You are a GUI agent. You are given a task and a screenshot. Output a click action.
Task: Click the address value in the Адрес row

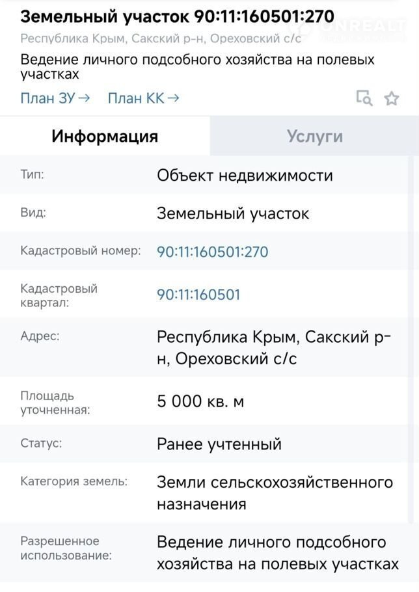coord(274,348)
